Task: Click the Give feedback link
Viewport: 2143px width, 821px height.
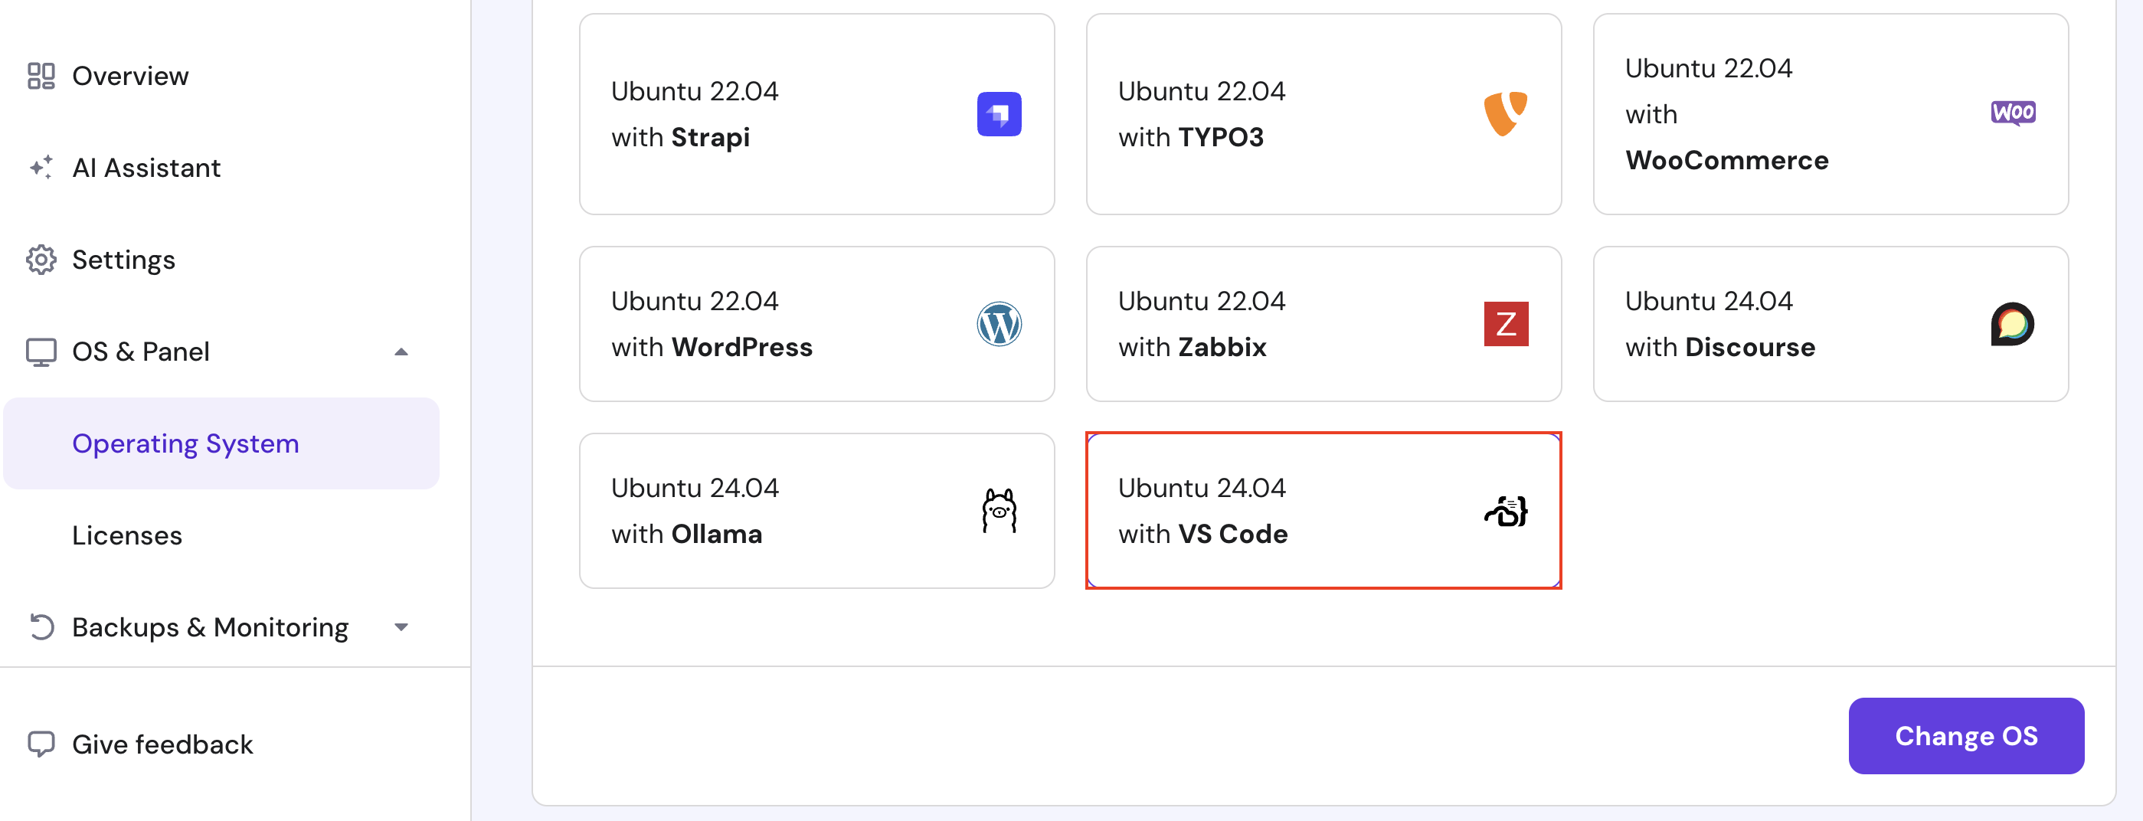Action: pos(162,744)
